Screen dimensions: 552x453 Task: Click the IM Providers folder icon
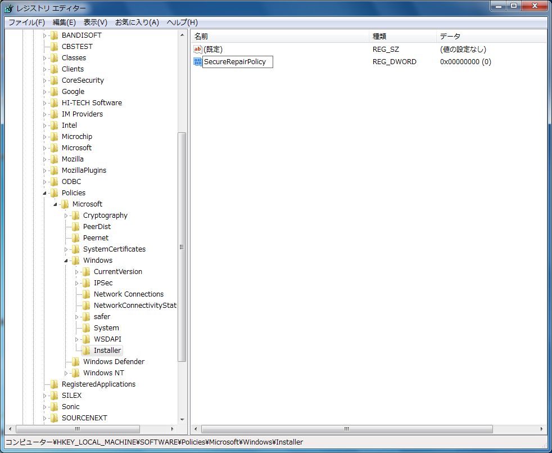coord(54,114)
